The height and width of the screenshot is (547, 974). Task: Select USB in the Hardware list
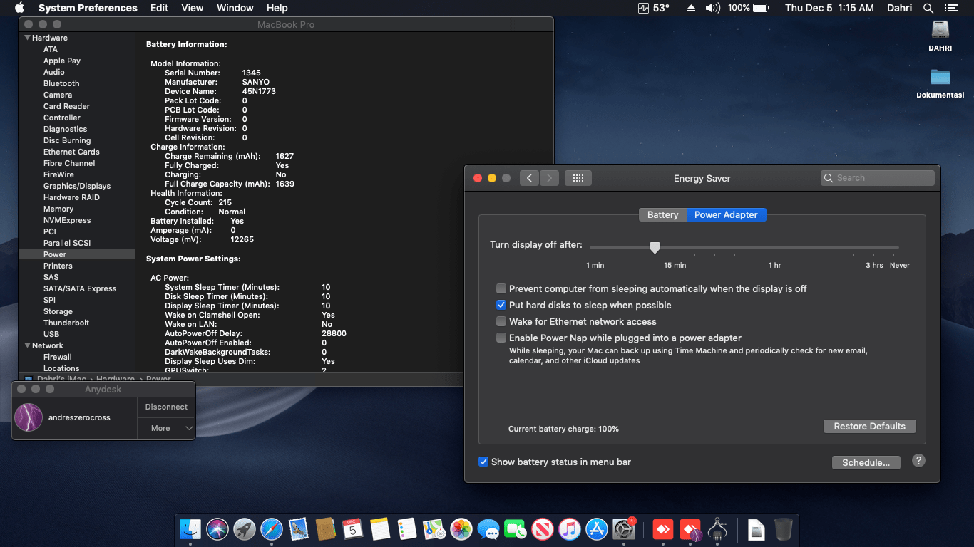pos(51,334)
